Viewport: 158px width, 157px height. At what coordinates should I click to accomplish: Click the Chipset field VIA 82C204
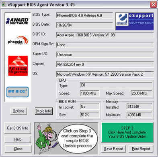(x=105, y=64)
